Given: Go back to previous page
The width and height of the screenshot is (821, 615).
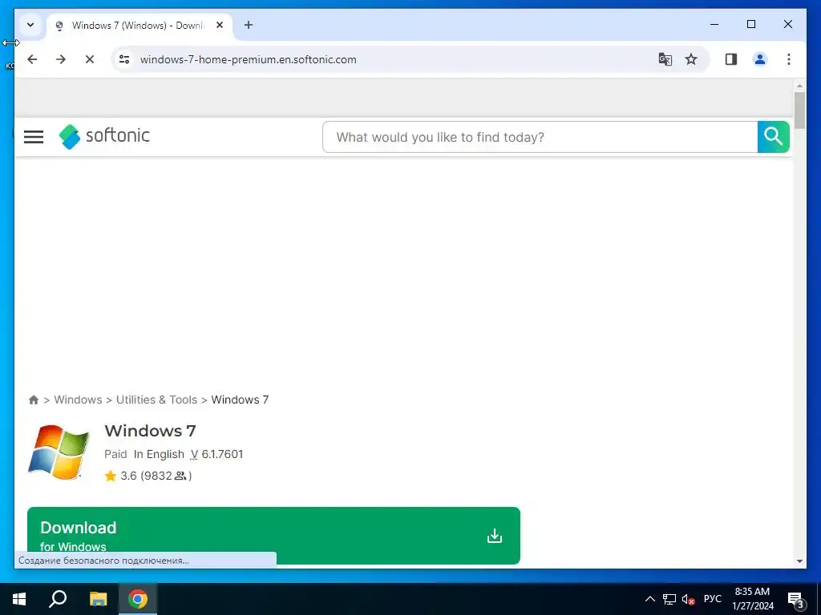Looking at the screenshot, I should click(32, 59).
